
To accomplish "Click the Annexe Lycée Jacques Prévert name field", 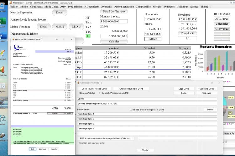I will click(47, 20).
